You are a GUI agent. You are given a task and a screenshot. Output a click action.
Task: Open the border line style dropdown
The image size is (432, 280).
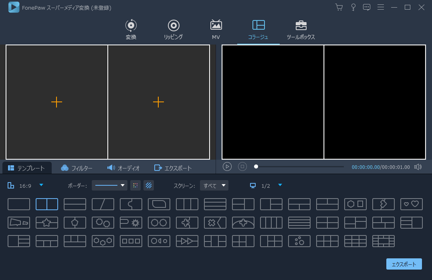109,185
